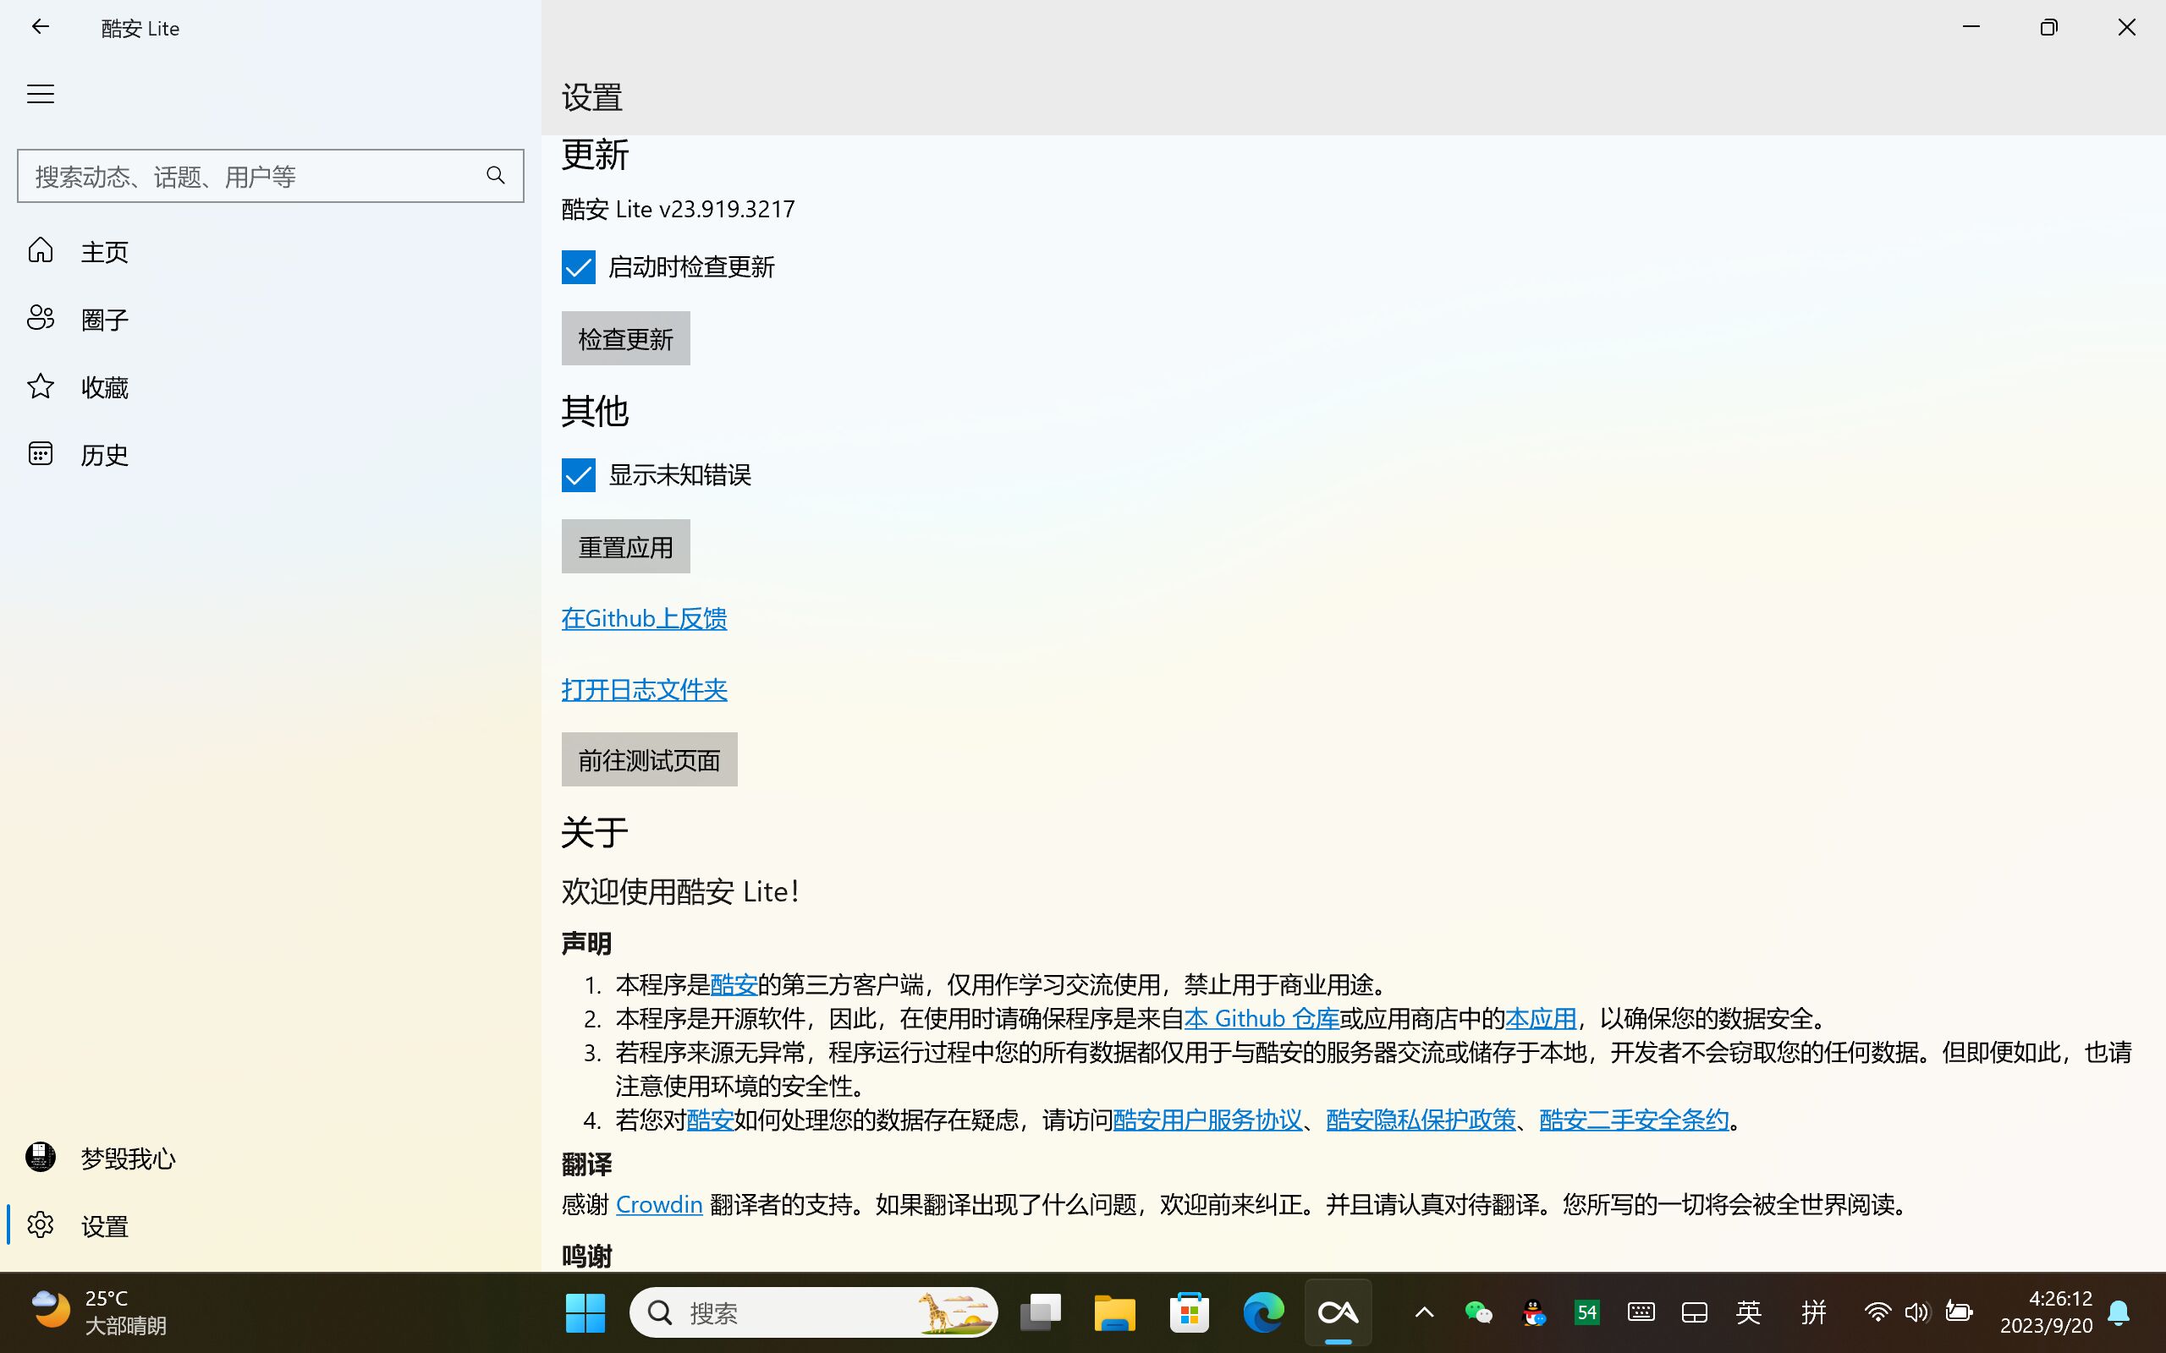Click the 收藏 star icon
The image size is (2166, 1353).
pyautogui.click(x=41, y=386)
